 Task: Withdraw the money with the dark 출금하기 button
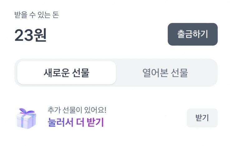193,34
